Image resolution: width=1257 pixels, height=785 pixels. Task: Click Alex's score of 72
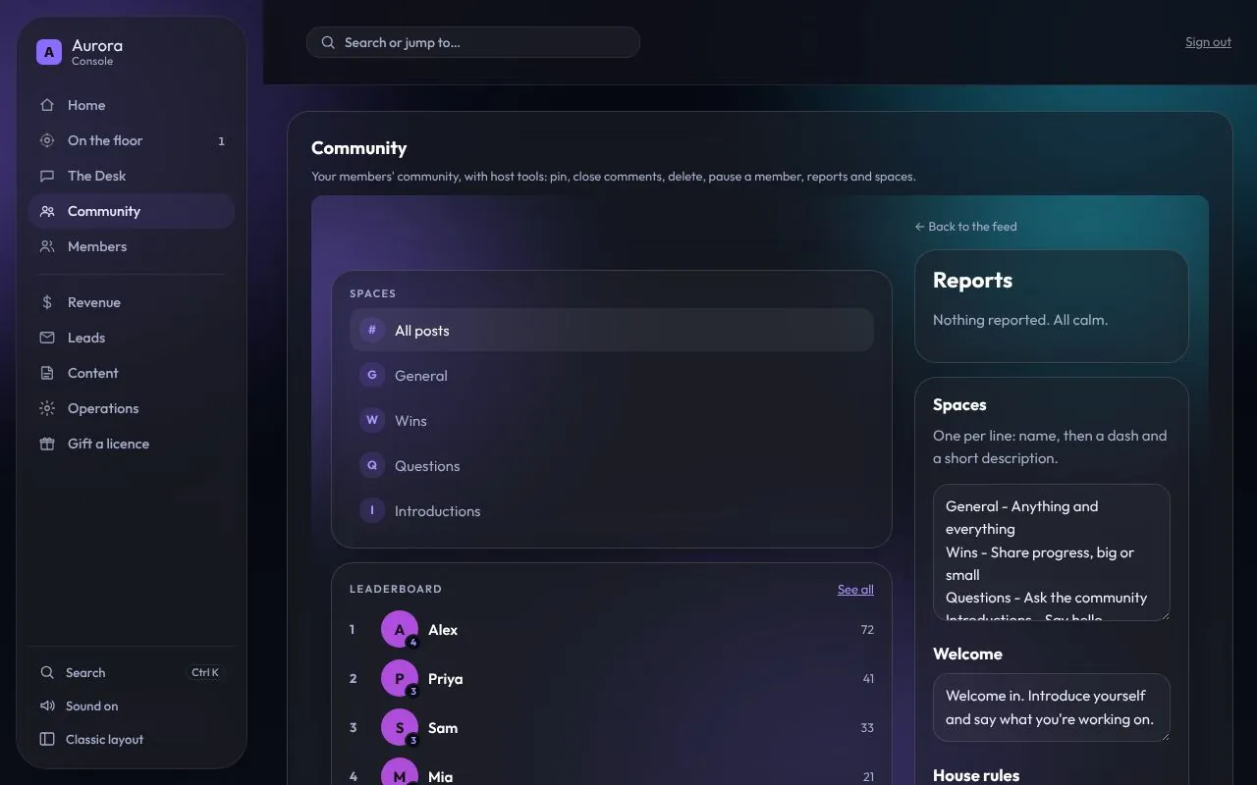[867, 630]
